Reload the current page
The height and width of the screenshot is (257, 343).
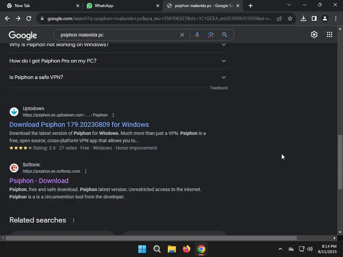tap(29, 19)
